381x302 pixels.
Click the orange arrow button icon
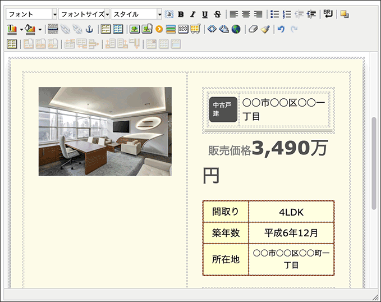(159, 29)
